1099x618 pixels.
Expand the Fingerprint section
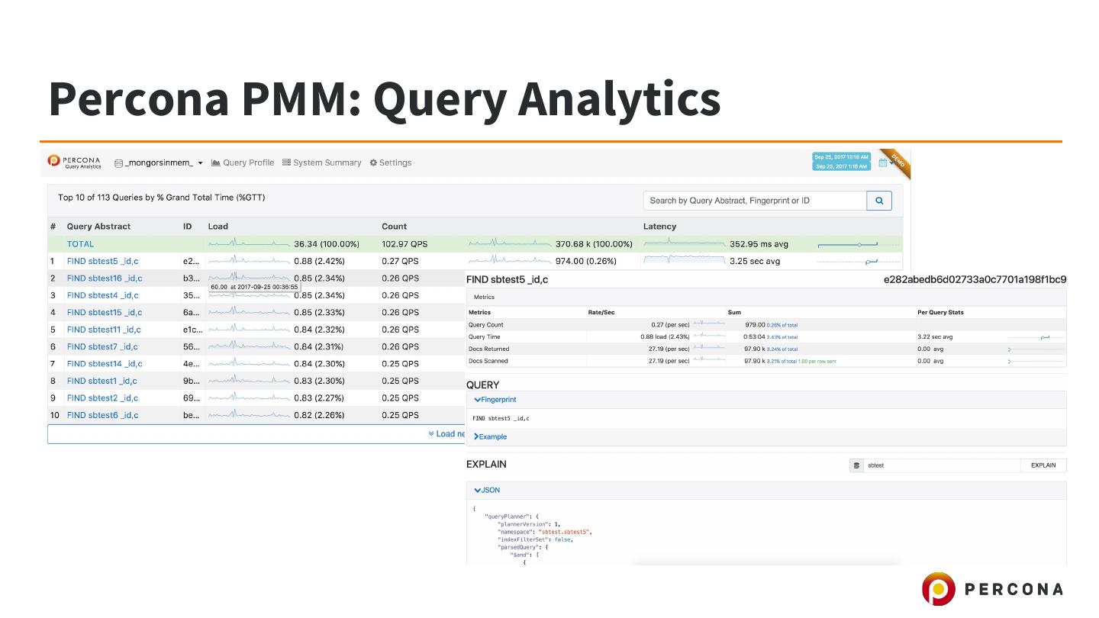coord(495,400)
